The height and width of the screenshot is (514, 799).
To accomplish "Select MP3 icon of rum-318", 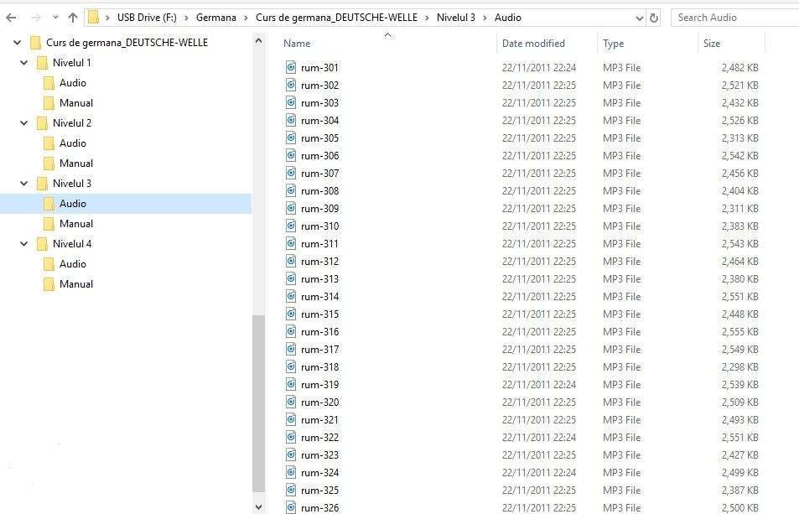I will (x=291, y=366).
